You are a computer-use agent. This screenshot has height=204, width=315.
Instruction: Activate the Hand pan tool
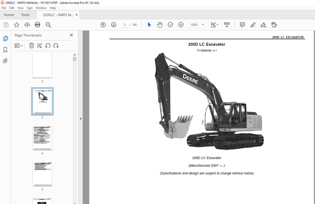[x=160, y=25]
